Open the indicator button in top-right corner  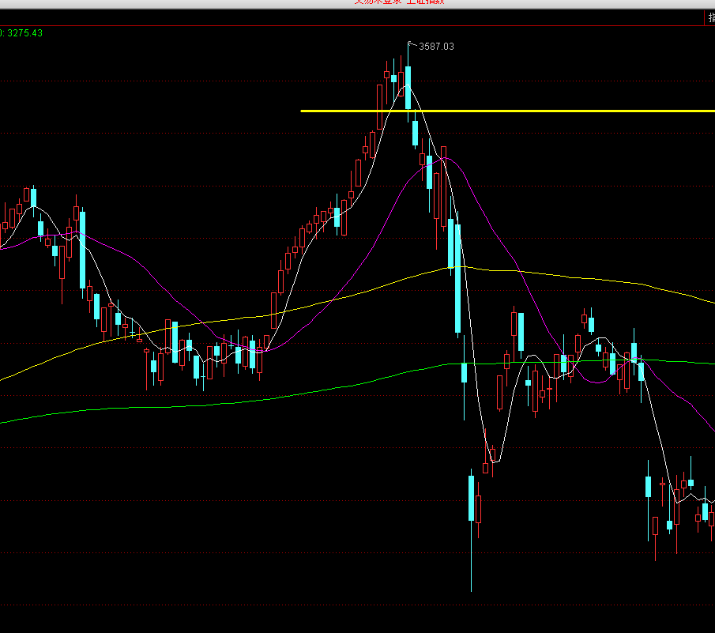coord(709,17)
